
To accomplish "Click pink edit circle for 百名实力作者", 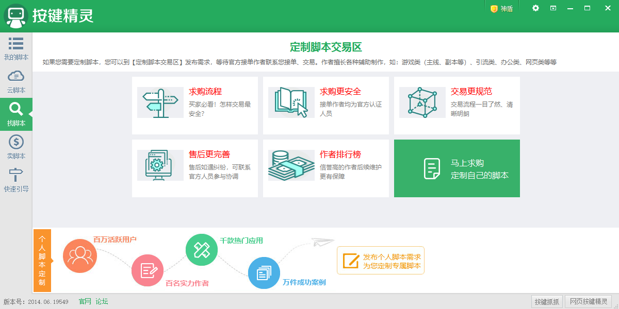I will 148,270.
